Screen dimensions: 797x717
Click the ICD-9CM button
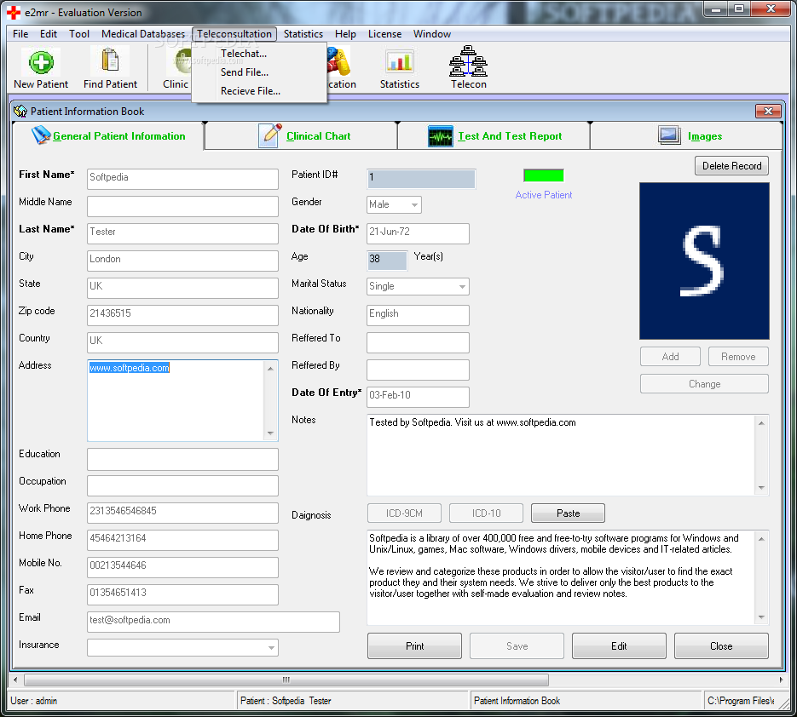404,513
